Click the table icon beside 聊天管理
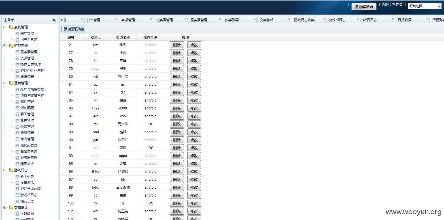The height and width of the screenshot is (220, 444). (x=17, y=114)
